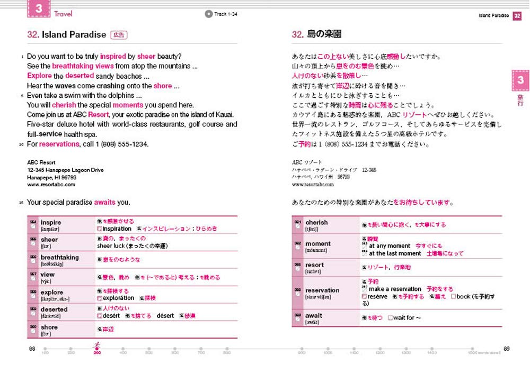Screen dimensions: 530x365
Task: Tick the checkbox for the "explore" entry
Action: pos(33,296)
